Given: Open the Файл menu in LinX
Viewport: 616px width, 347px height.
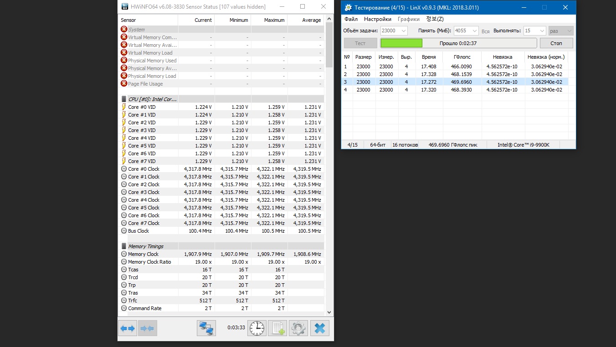Looking at the screenshot, I should [351, 19].
